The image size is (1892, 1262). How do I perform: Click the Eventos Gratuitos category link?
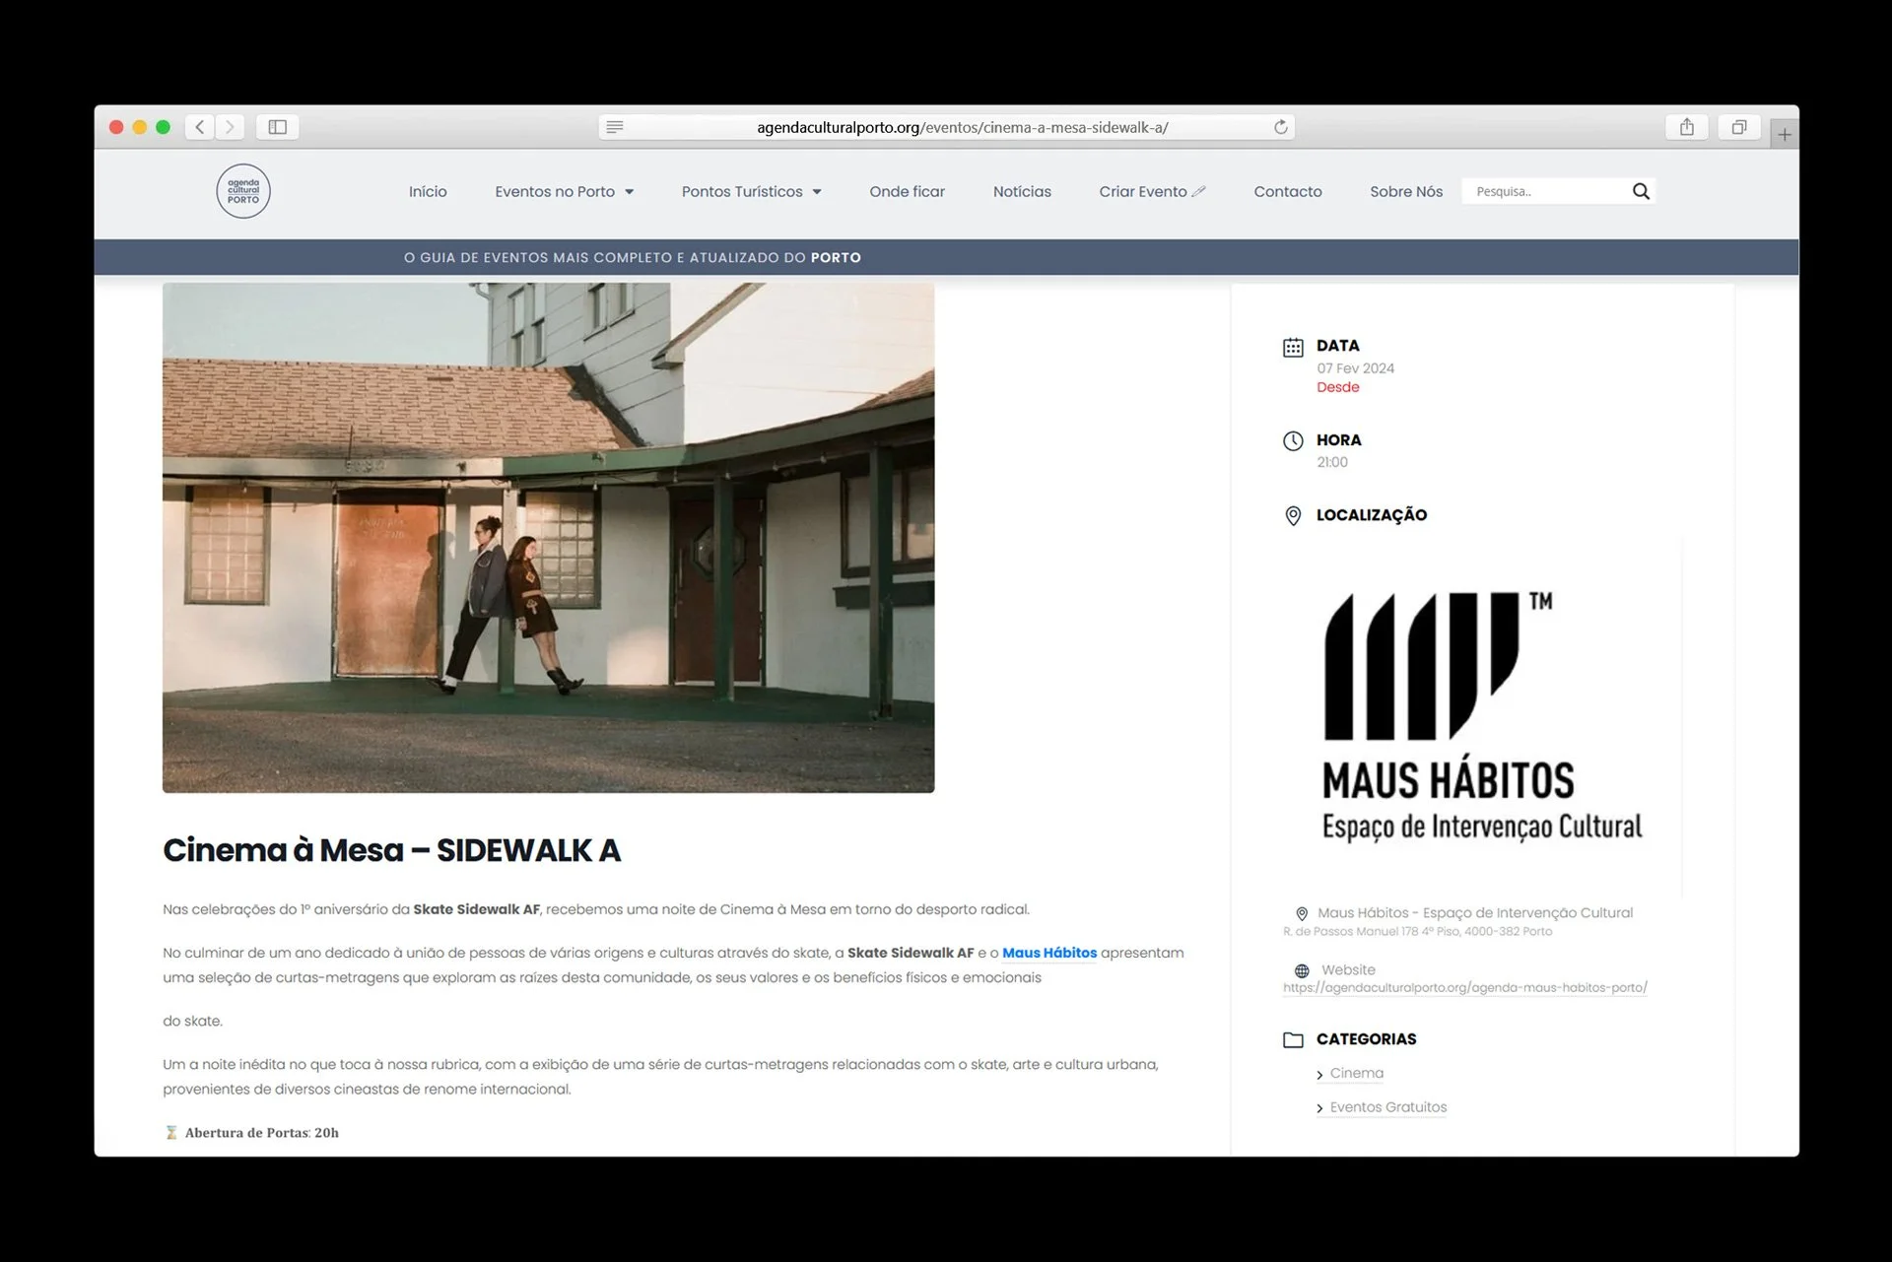point(1387,1107)
